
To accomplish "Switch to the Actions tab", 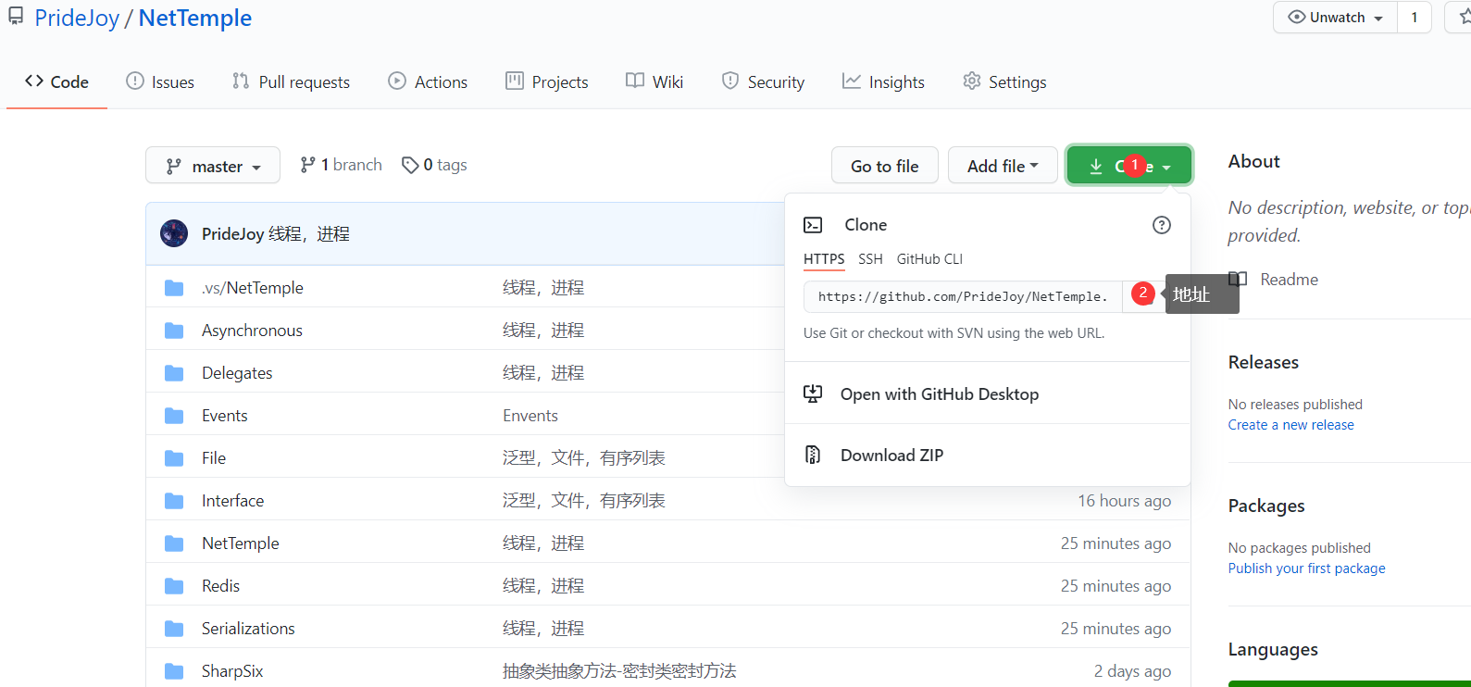I will (x=428, y=81).
